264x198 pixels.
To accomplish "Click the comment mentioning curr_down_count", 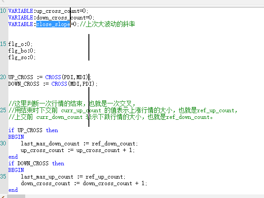I will [111, 117].
